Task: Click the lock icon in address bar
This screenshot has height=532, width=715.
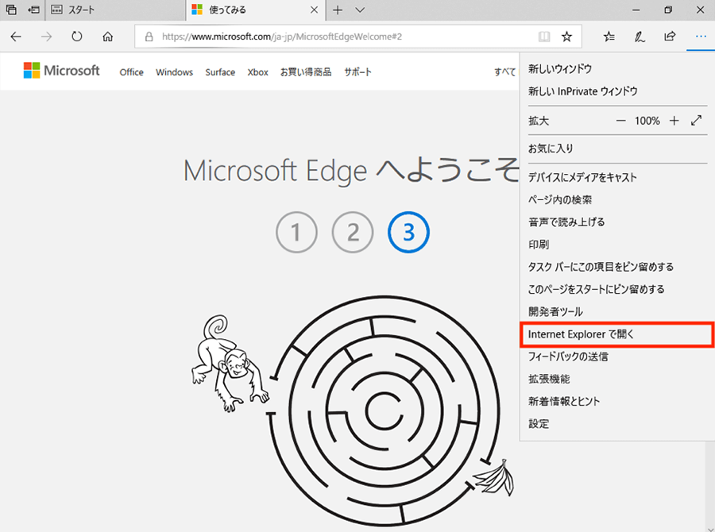Action: [x=149, y=37]
